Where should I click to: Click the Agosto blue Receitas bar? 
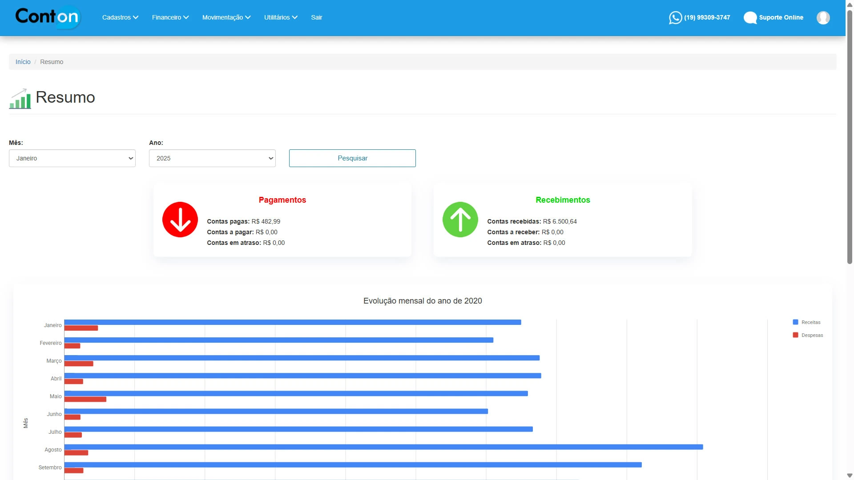click(x=383, y=447)
